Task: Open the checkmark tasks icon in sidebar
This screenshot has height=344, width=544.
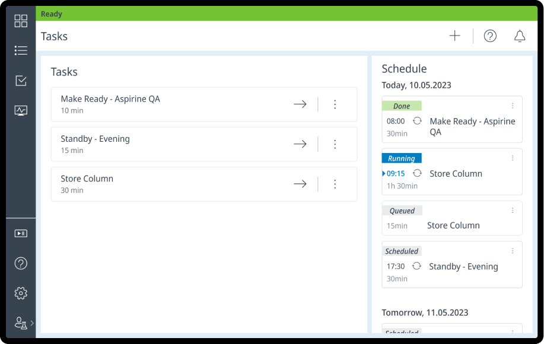Action: [21, 81]
